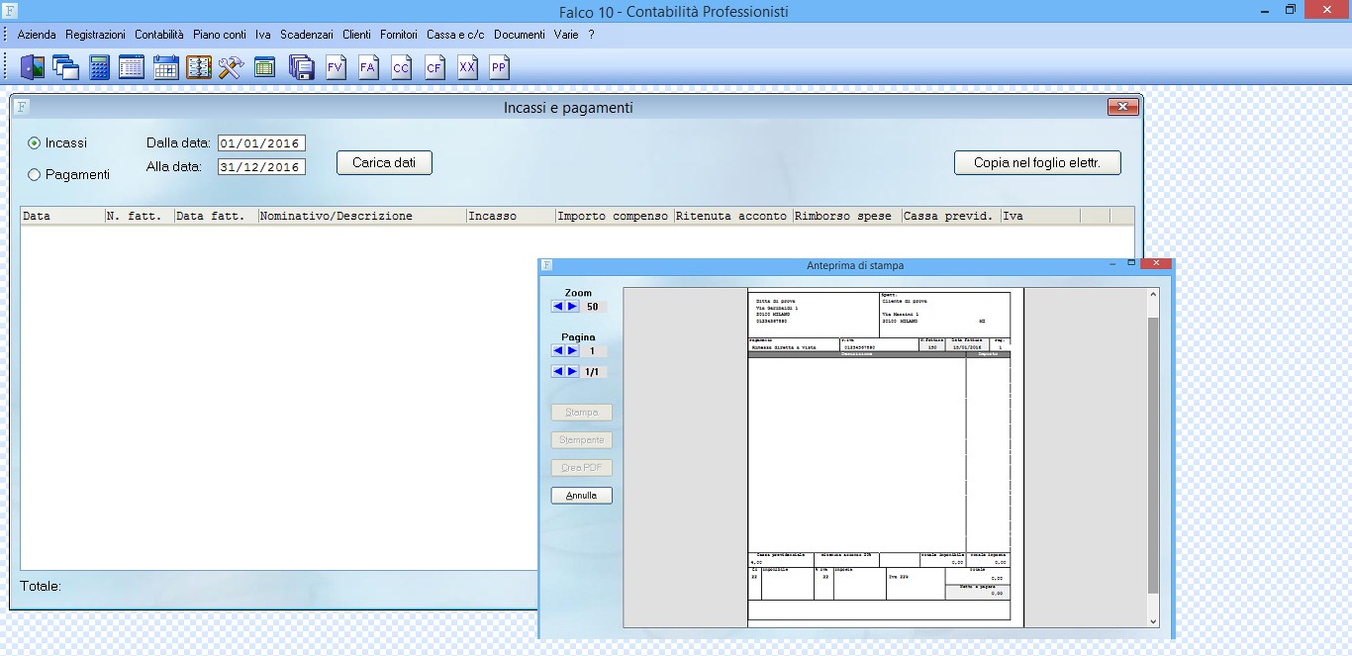Select the Pagamenti radio button

point(35,175)
